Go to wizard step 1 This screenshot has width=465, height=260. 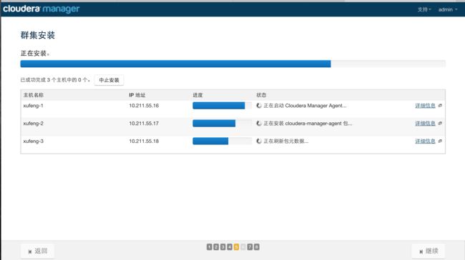210,246
